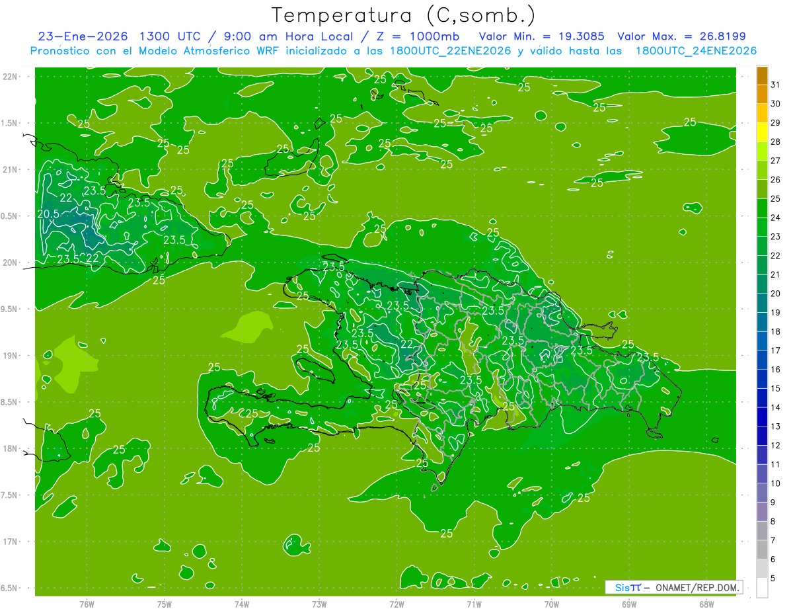The image size is (793, 613).
Task: Click the orange swatch at the legend top
Action: (762, 75)
